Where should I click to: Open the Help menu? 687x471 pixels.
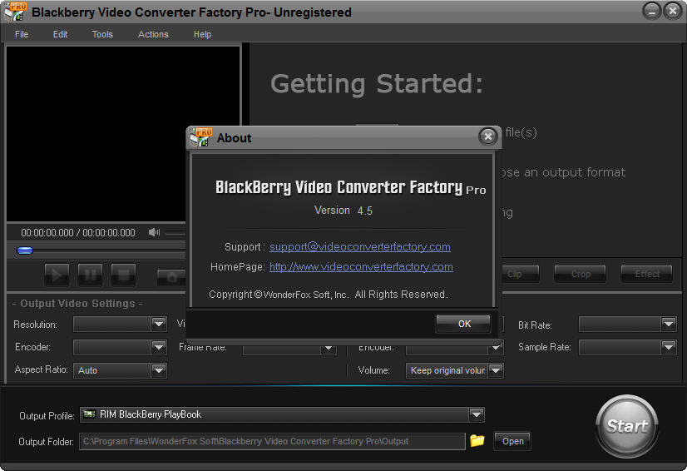pyautogui.click(x=202, y=34)
